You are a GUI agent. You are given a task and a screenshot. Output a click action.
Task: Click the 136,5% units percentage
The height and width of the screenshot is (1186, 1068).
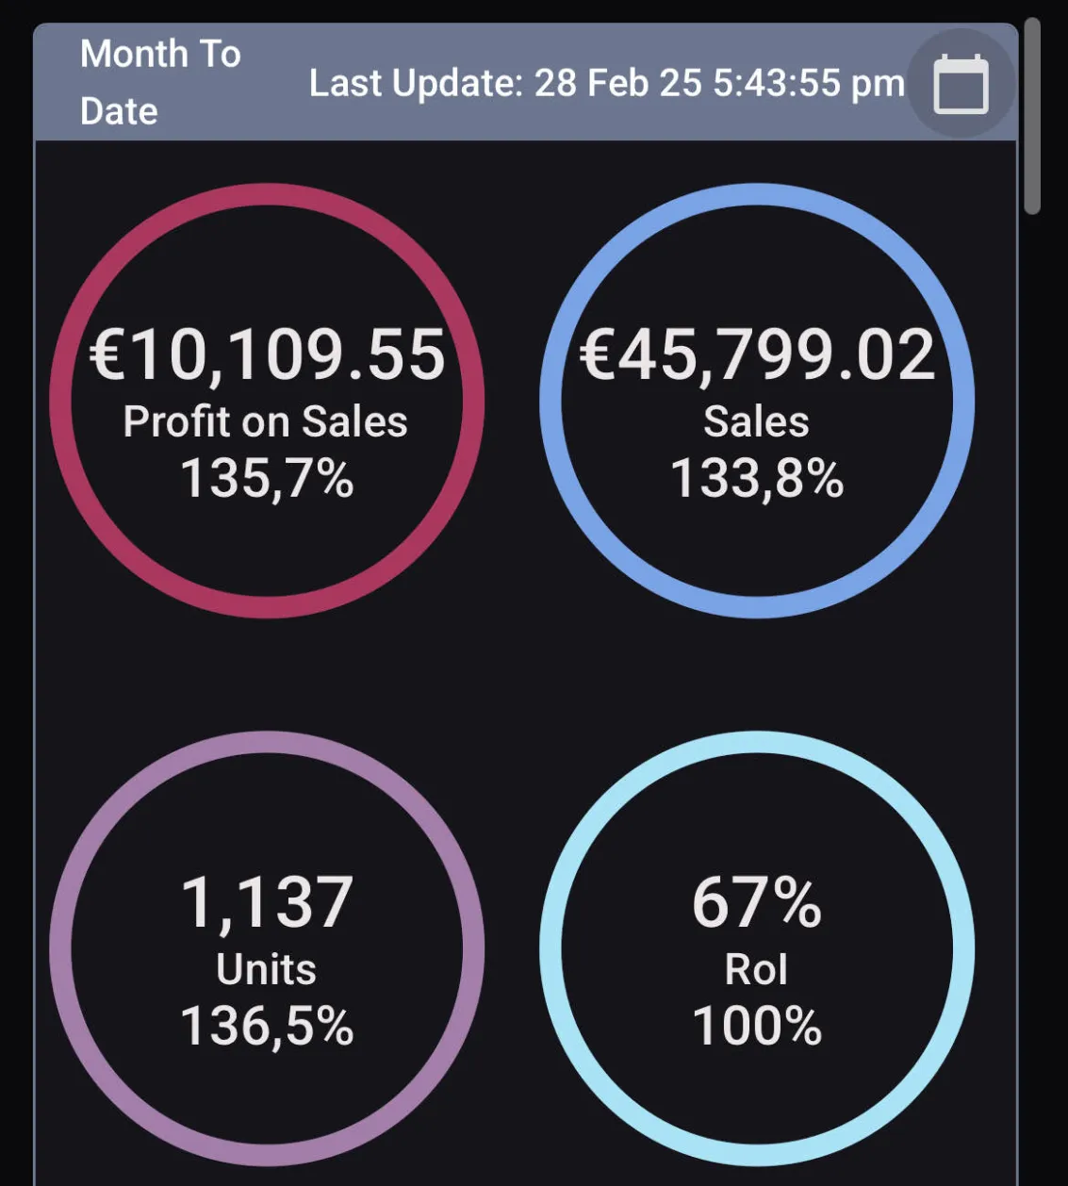267,1026
